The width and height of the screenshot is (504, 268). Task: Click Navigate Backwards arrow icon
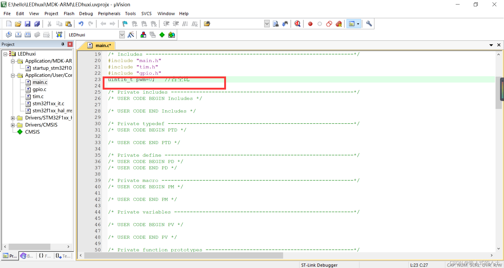tap(103, 24)
